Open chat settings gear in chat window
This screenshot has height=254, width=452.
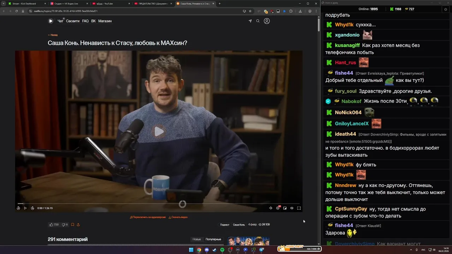[446, 9]
